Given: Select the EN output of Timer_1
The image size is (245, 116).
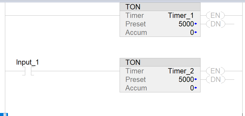Looking at the screenshot, I should point(215,15).
